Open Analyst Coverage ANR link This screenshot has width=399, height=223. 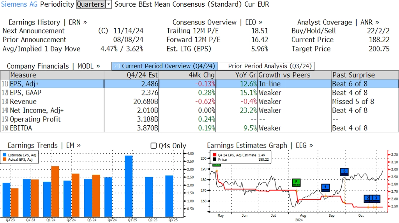click(338, 22)
